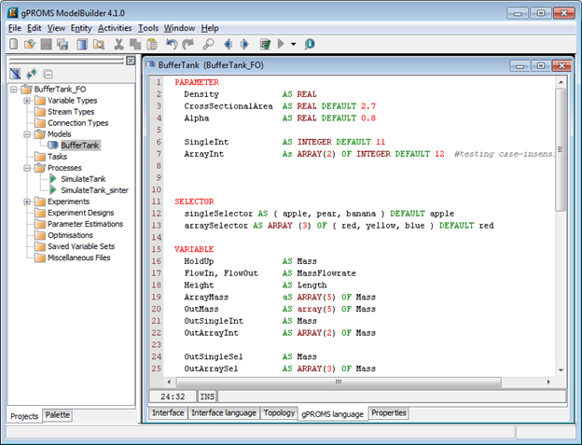582x445 pixels.
Task: Switch to the Properties tab
Action: (389, 413)
